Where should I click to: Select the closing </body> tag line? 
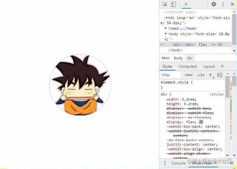(175, 50)
